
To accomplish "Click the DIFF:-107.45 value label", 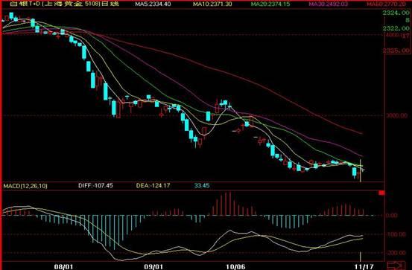I will click(95, 185).
